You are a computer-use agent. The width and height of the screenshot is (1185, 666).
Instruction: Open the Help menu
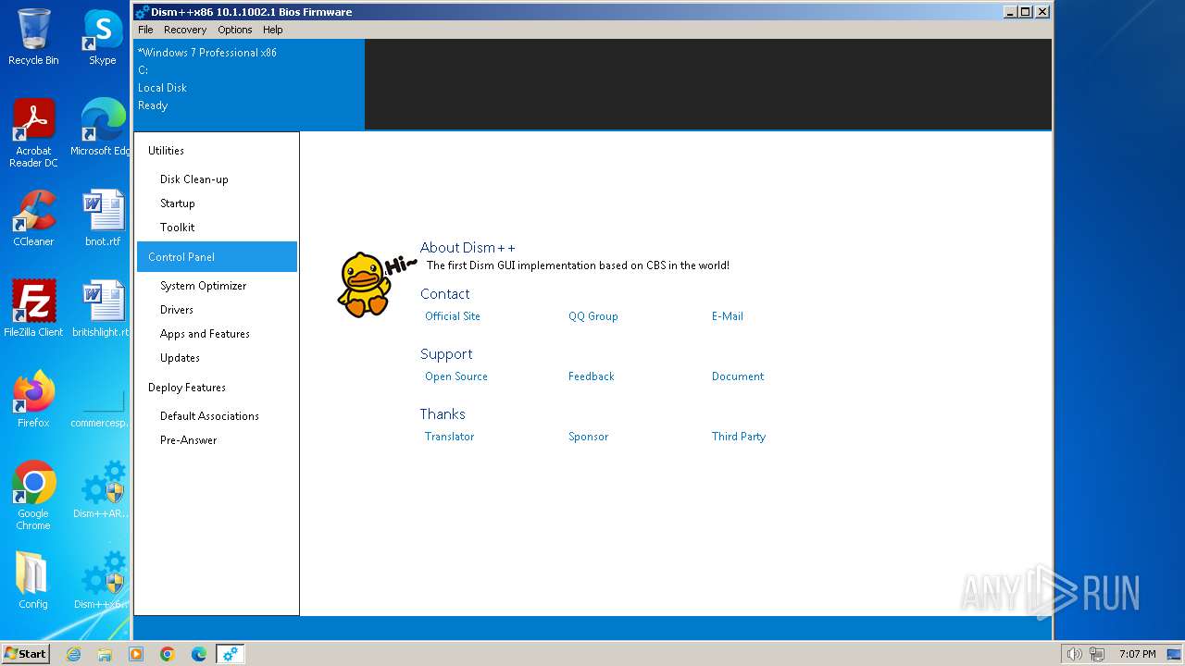(x=273, y=30)
